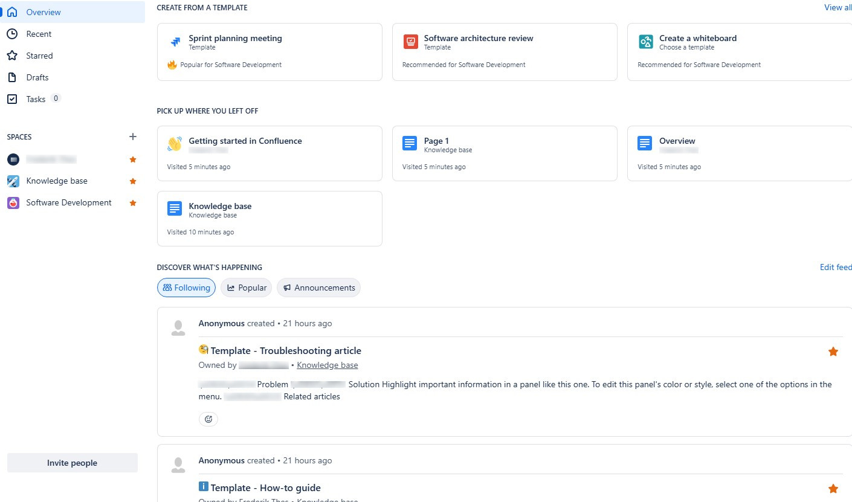Viewport: 852px width, 502px height.
Task: Open the Tasks checklist icon
Action: [13, 98]
